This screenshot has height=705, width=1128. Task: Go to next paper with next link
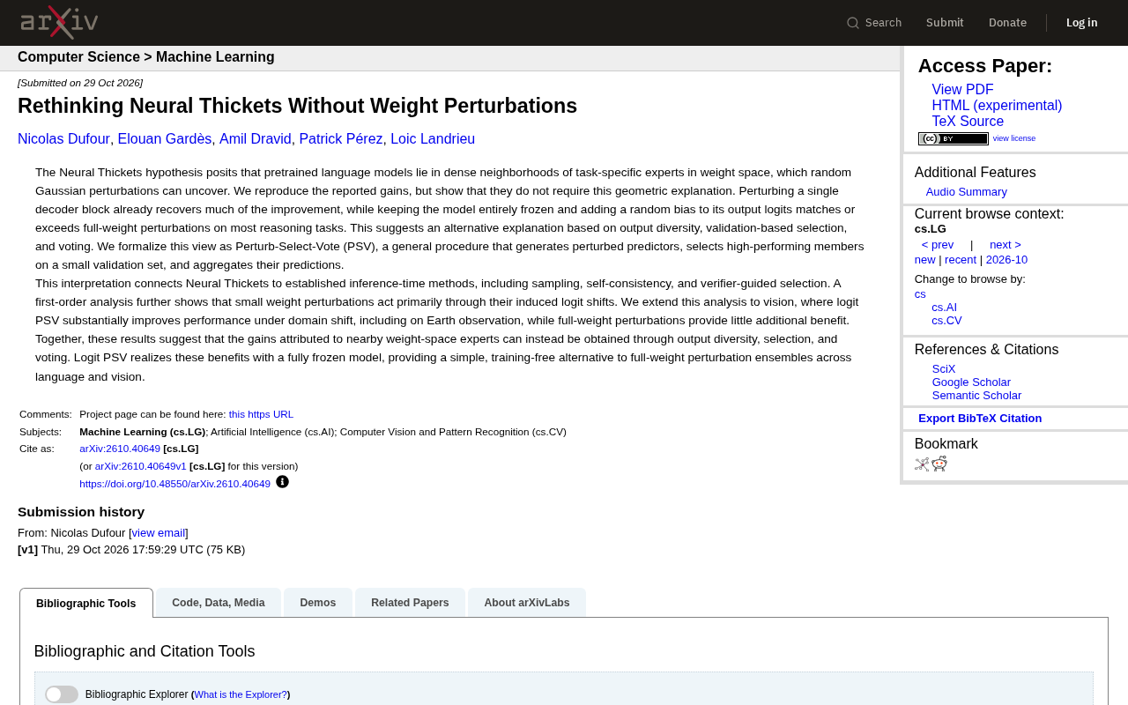[1006, 245]
